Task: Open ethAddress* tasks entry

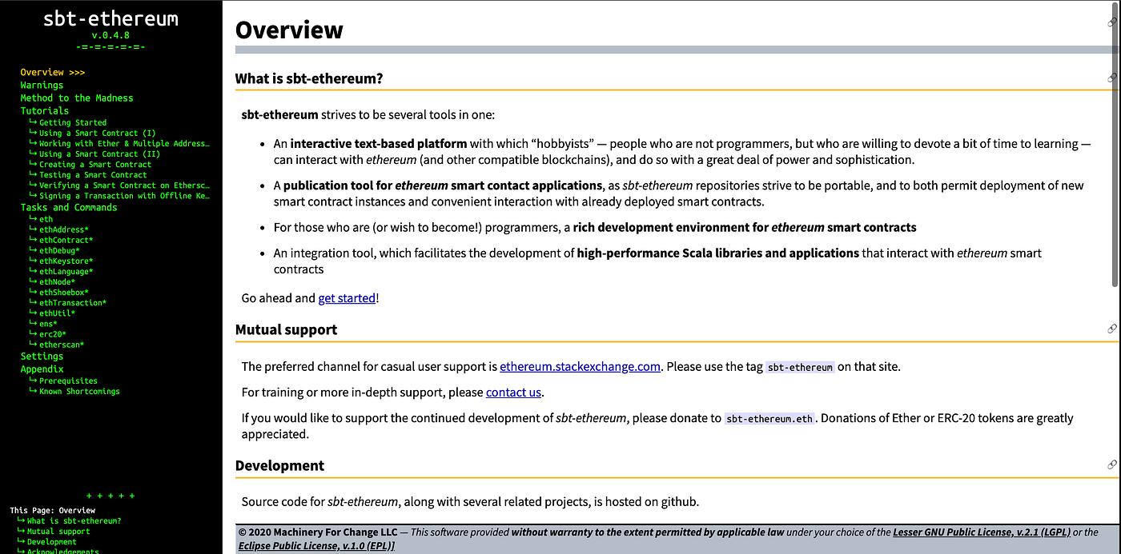Action: 64,229
